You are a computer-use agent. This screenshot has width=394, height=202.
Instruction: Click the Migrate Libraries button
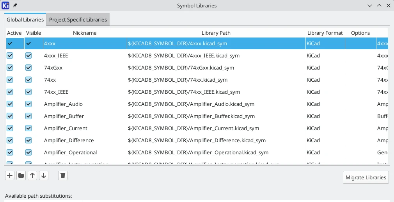point(366,177)
